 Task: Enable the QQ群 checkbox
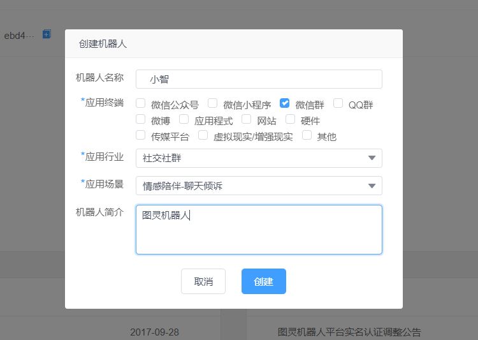(338, 103)
